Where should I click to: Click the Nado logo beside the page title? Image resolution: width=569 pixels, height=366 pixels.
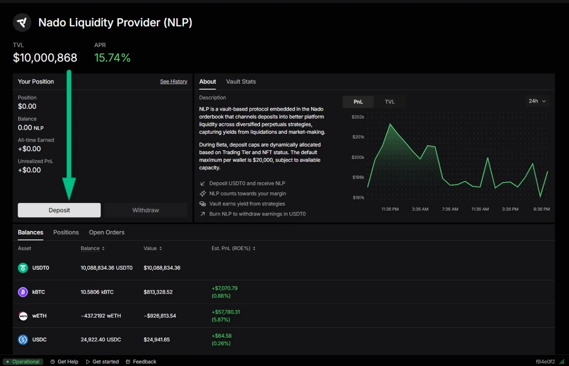22,22
